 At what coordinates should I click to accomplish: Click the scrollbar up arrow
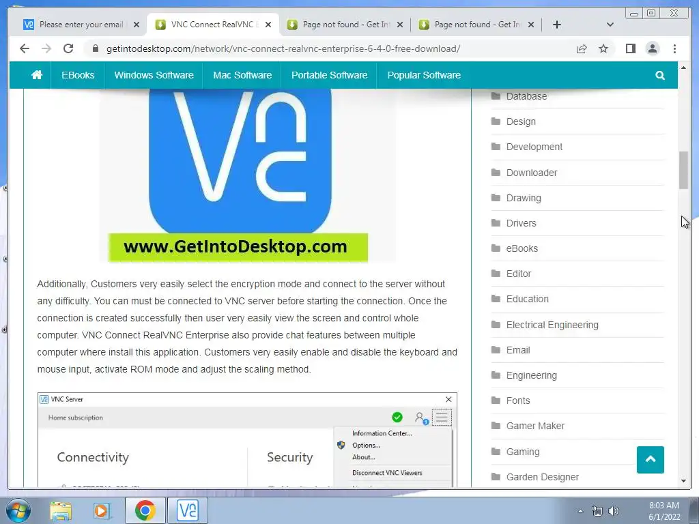coord(683,68)
